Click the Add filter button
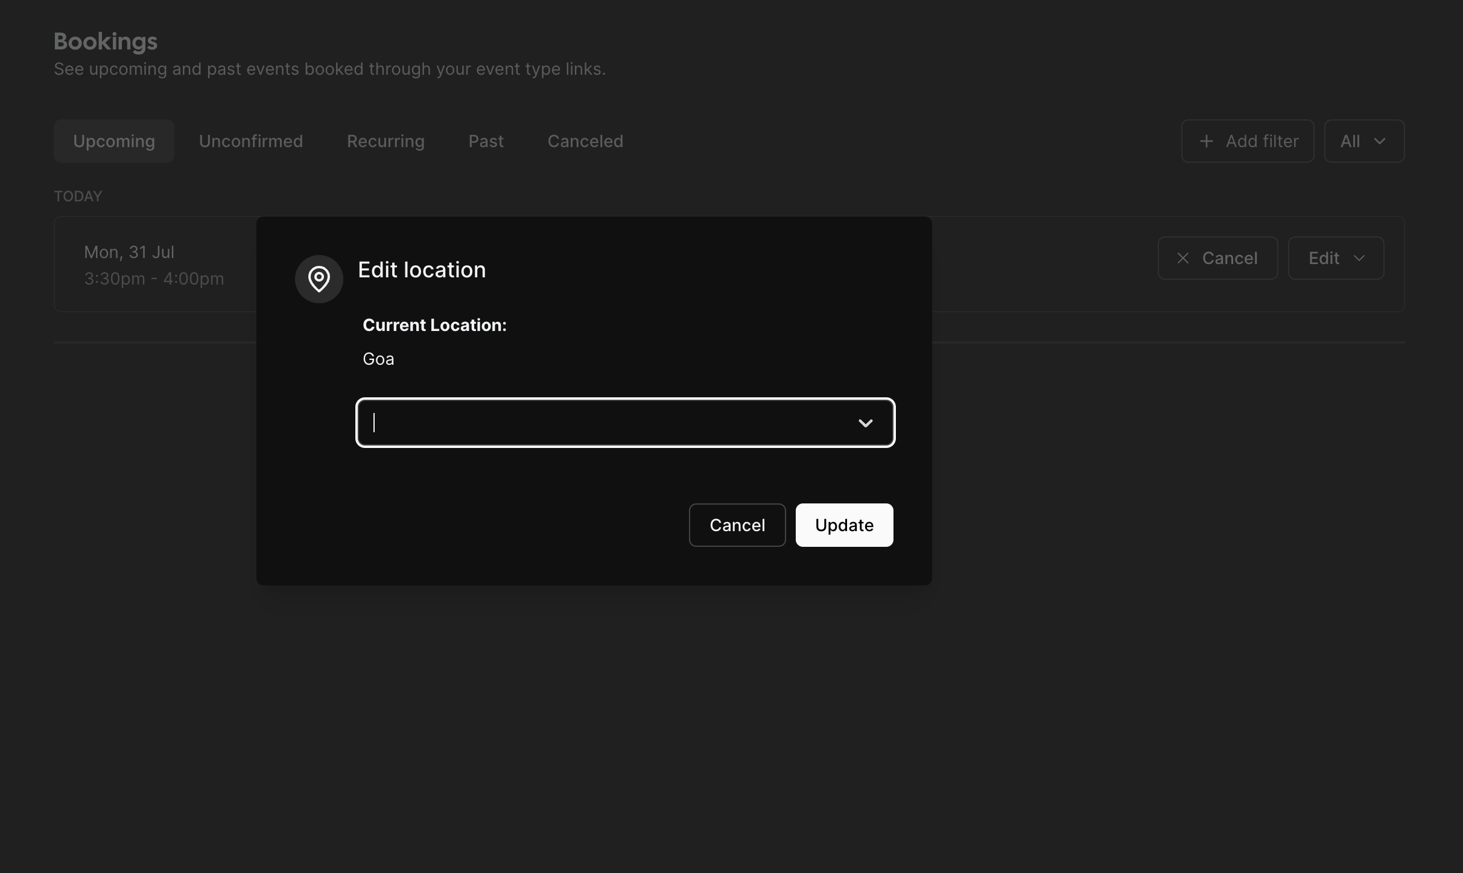Screen dimensions: 1463x873 pyautogui.click(x=1247, y=141)
